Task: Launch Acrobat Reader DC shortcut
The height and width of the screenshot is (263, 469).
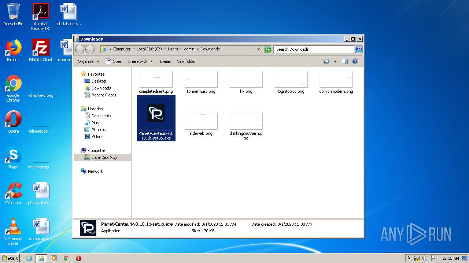Action: click(x=41, y=16)
